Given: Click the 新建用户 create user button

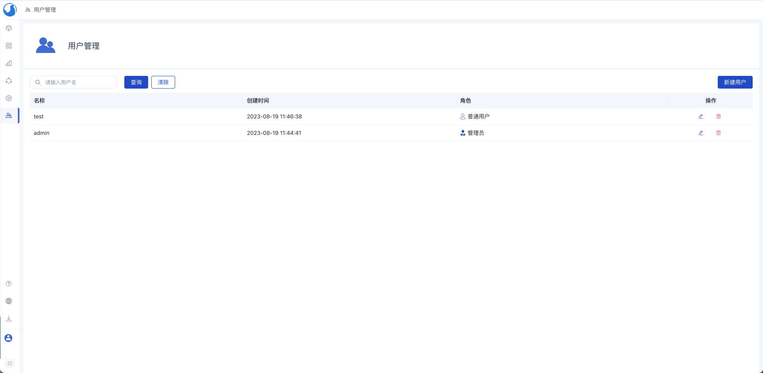Looking at the screenshot, I should point(735,82).
